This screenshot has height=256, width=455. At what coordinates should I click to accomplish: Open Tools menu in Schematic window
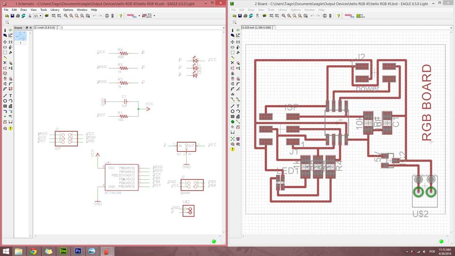click(44, 9)
